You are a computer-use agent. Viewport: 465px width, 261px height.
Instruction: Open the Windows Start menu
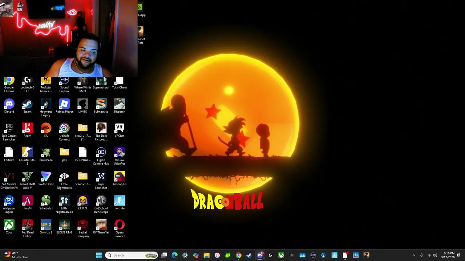(x=99, y=255)
